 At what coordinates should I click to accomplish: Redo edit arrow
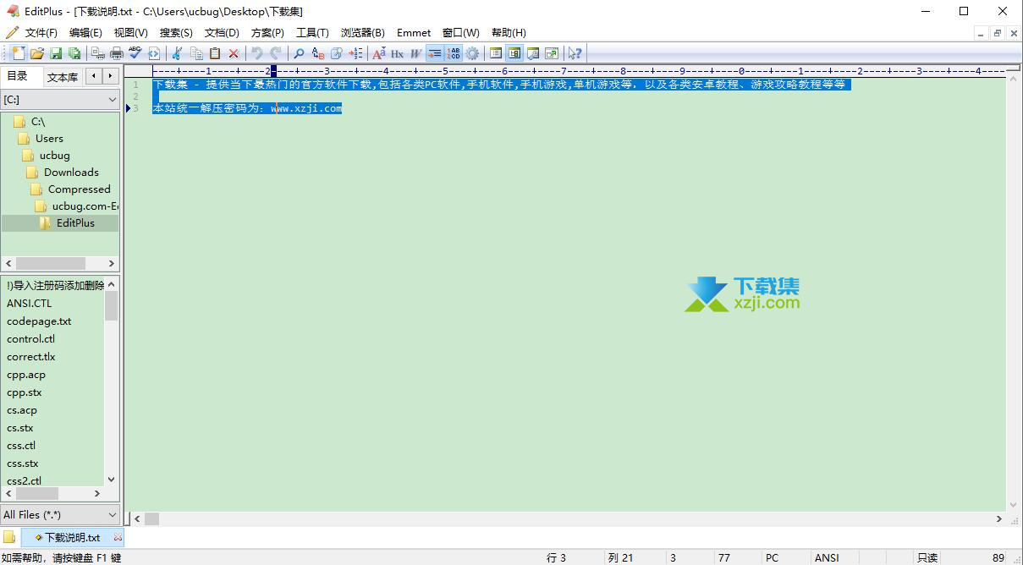276,53
